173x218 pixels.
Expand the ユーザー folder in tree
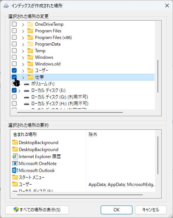[x=23, y=71]
